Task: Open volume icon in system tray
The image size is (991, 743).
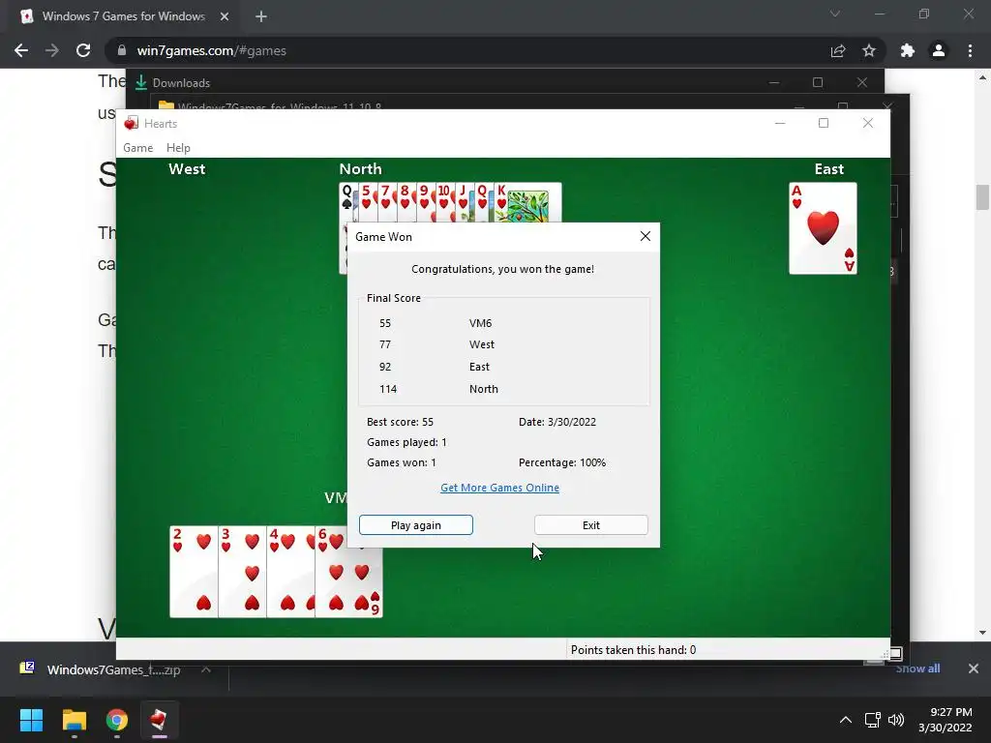Action: pyautogui.click(x=895, y=720)
